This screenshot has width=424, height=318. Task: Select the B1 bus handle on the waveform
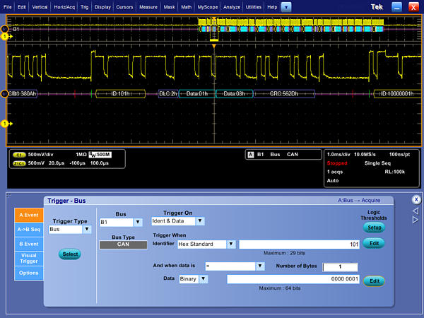[x=6, y=30]
